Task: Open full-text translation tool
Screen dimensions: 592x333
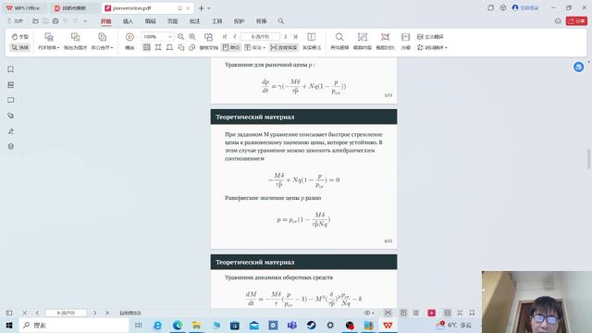Action: click(430, 37)
